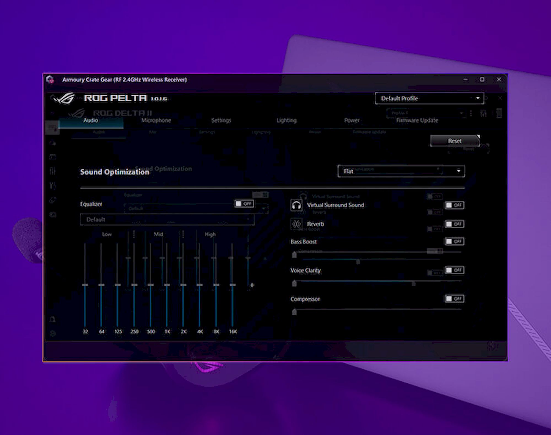Select the Lighting tab
This screenshot has width=551, height=435.
pos(287,120)
